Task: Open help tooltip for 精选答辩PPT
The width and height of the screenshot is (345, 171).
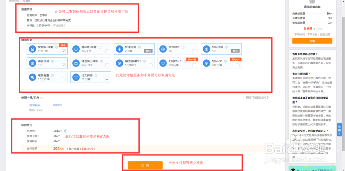Action: (145, 61)
